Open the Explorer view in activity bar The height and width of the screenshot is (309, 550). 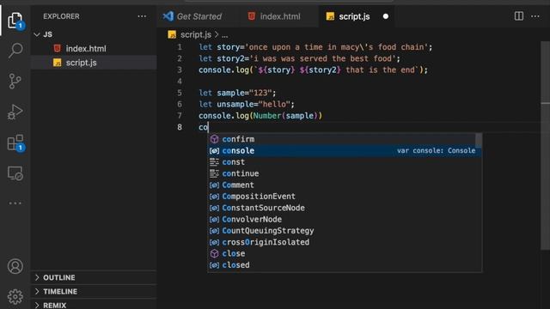click(15, 20)
